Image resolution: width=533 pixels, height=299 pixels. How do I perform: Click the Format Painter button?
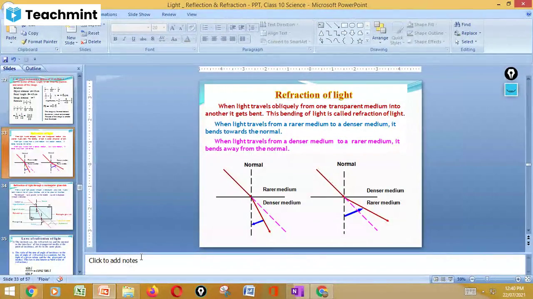point(39,42)
